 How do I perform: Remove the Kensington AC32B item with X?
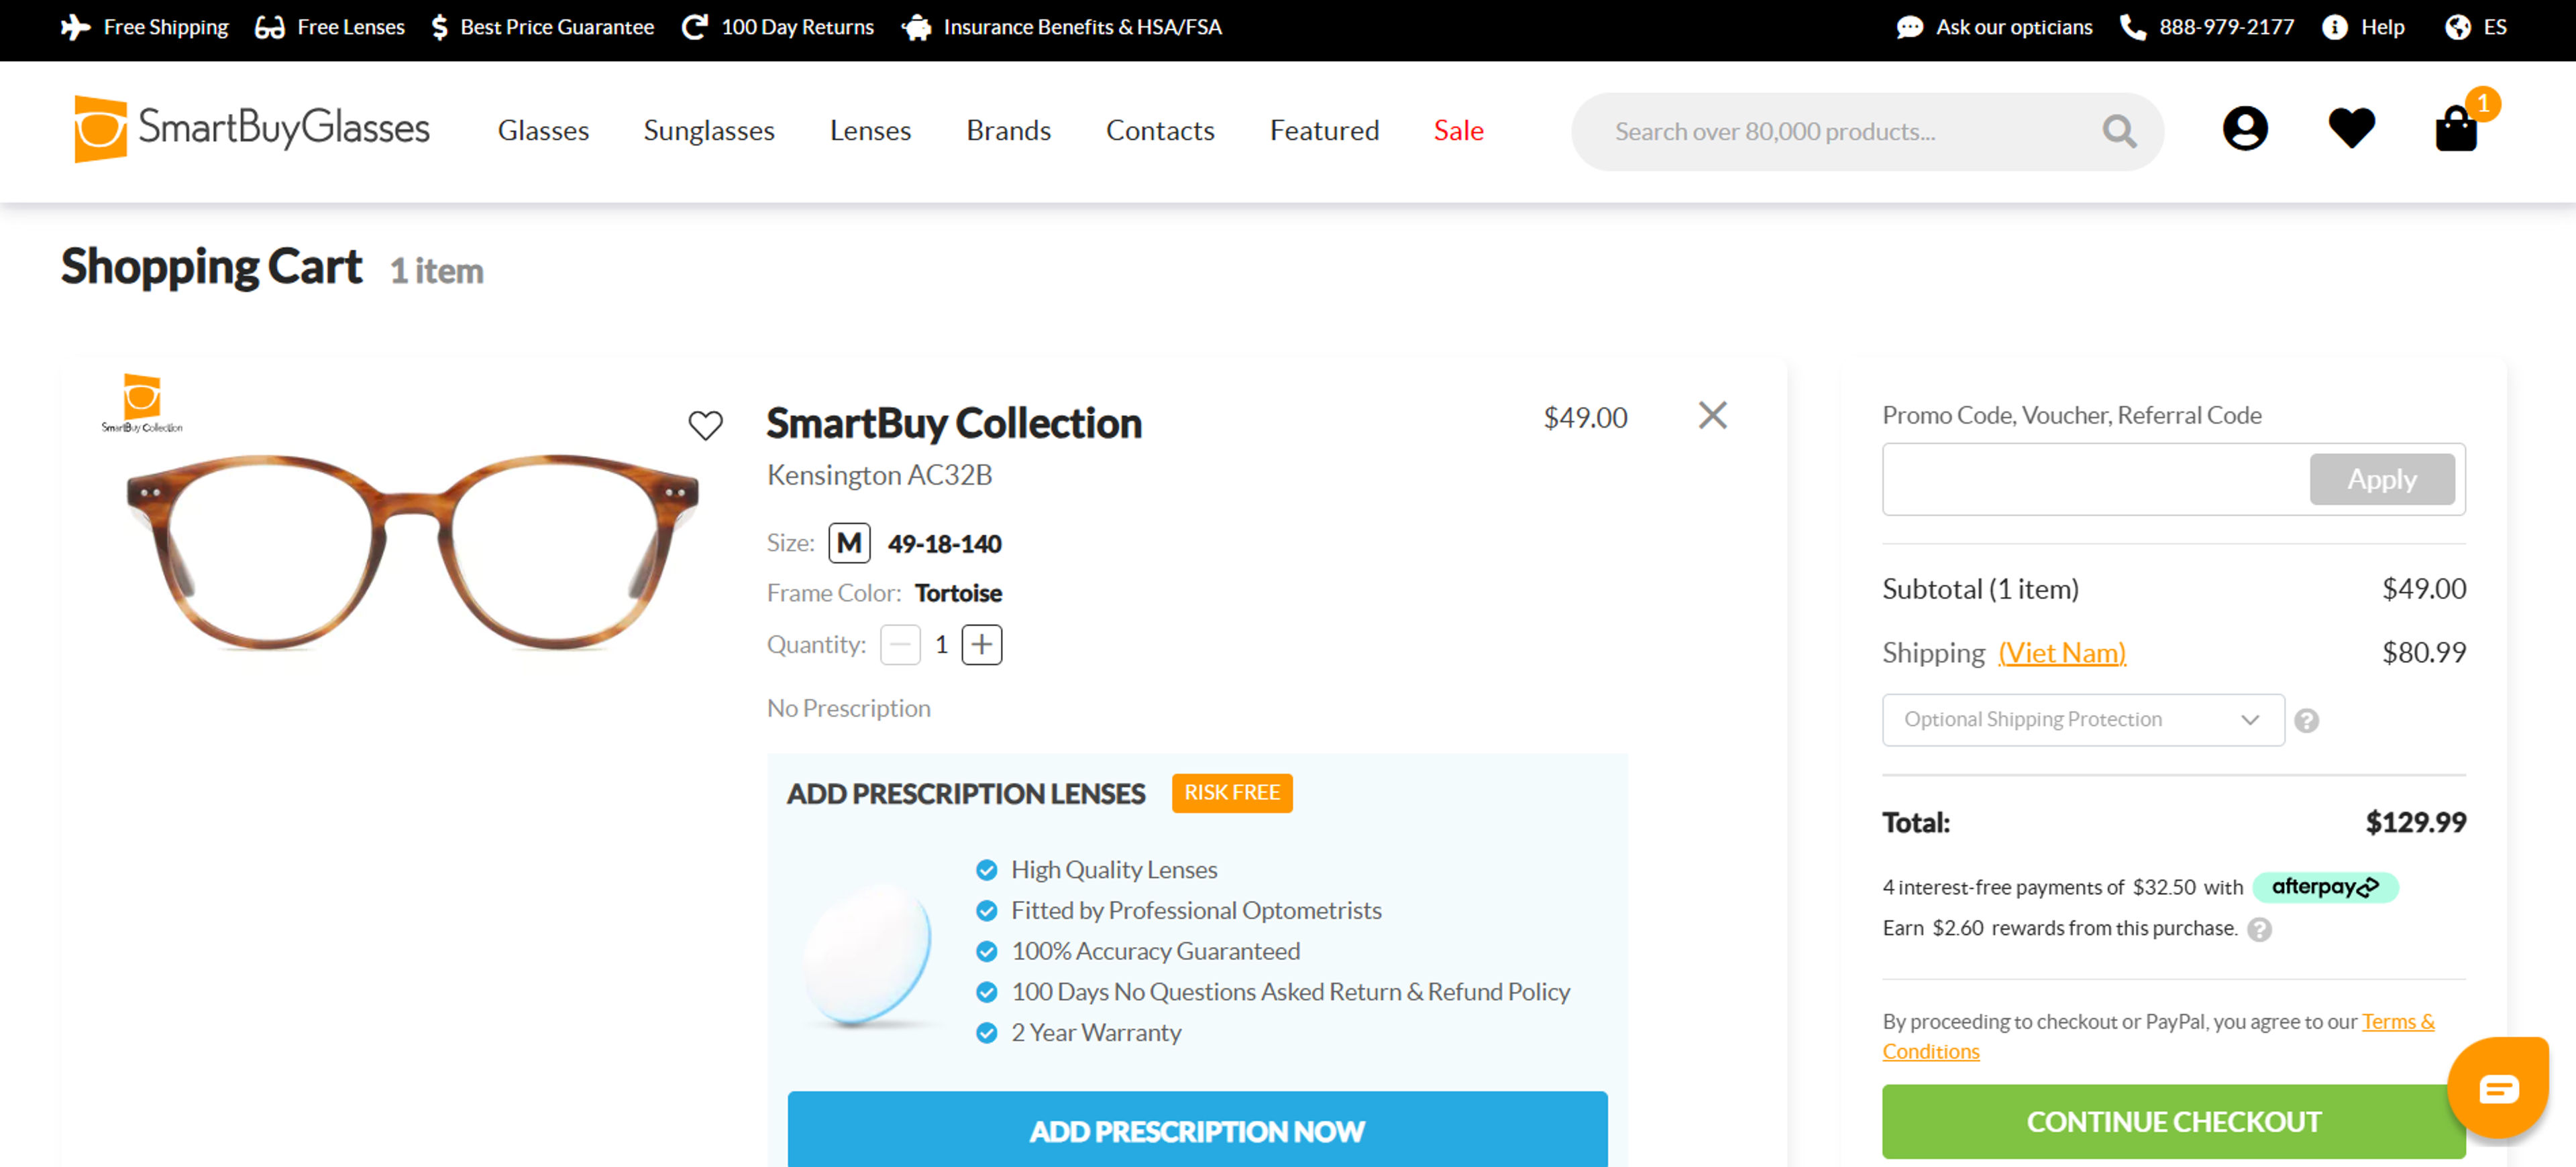click(x=1712, y=416)
